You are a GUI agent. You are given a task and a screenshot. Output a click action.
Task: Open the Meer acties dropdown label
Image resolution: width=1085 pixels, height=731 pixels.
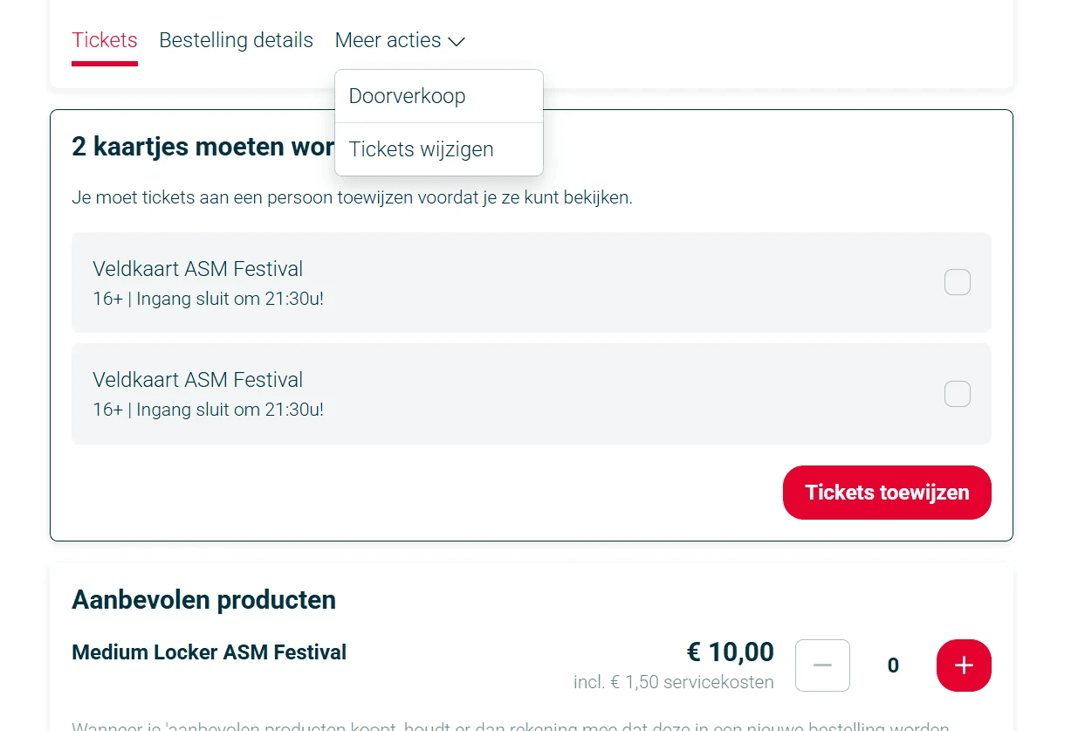(x=388, y=40)
